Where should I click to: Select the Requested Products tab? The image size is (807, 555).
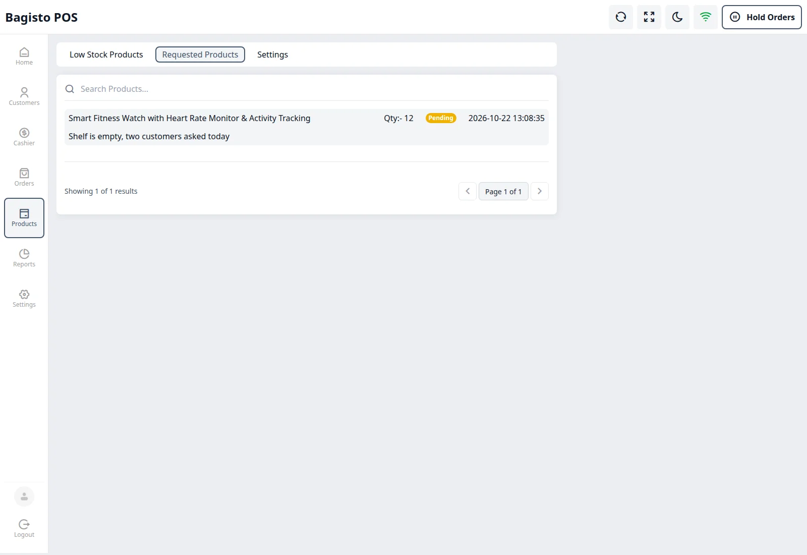point(200,54)
